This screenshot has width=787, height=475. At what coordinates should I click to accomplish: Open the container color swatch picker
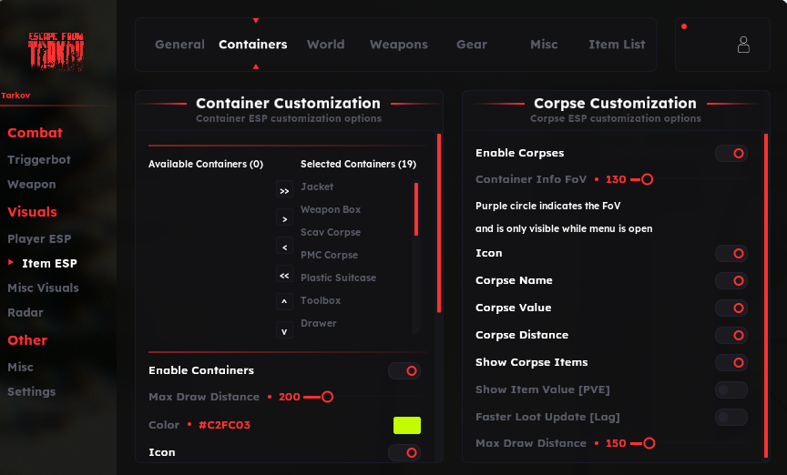coord(406,425)
